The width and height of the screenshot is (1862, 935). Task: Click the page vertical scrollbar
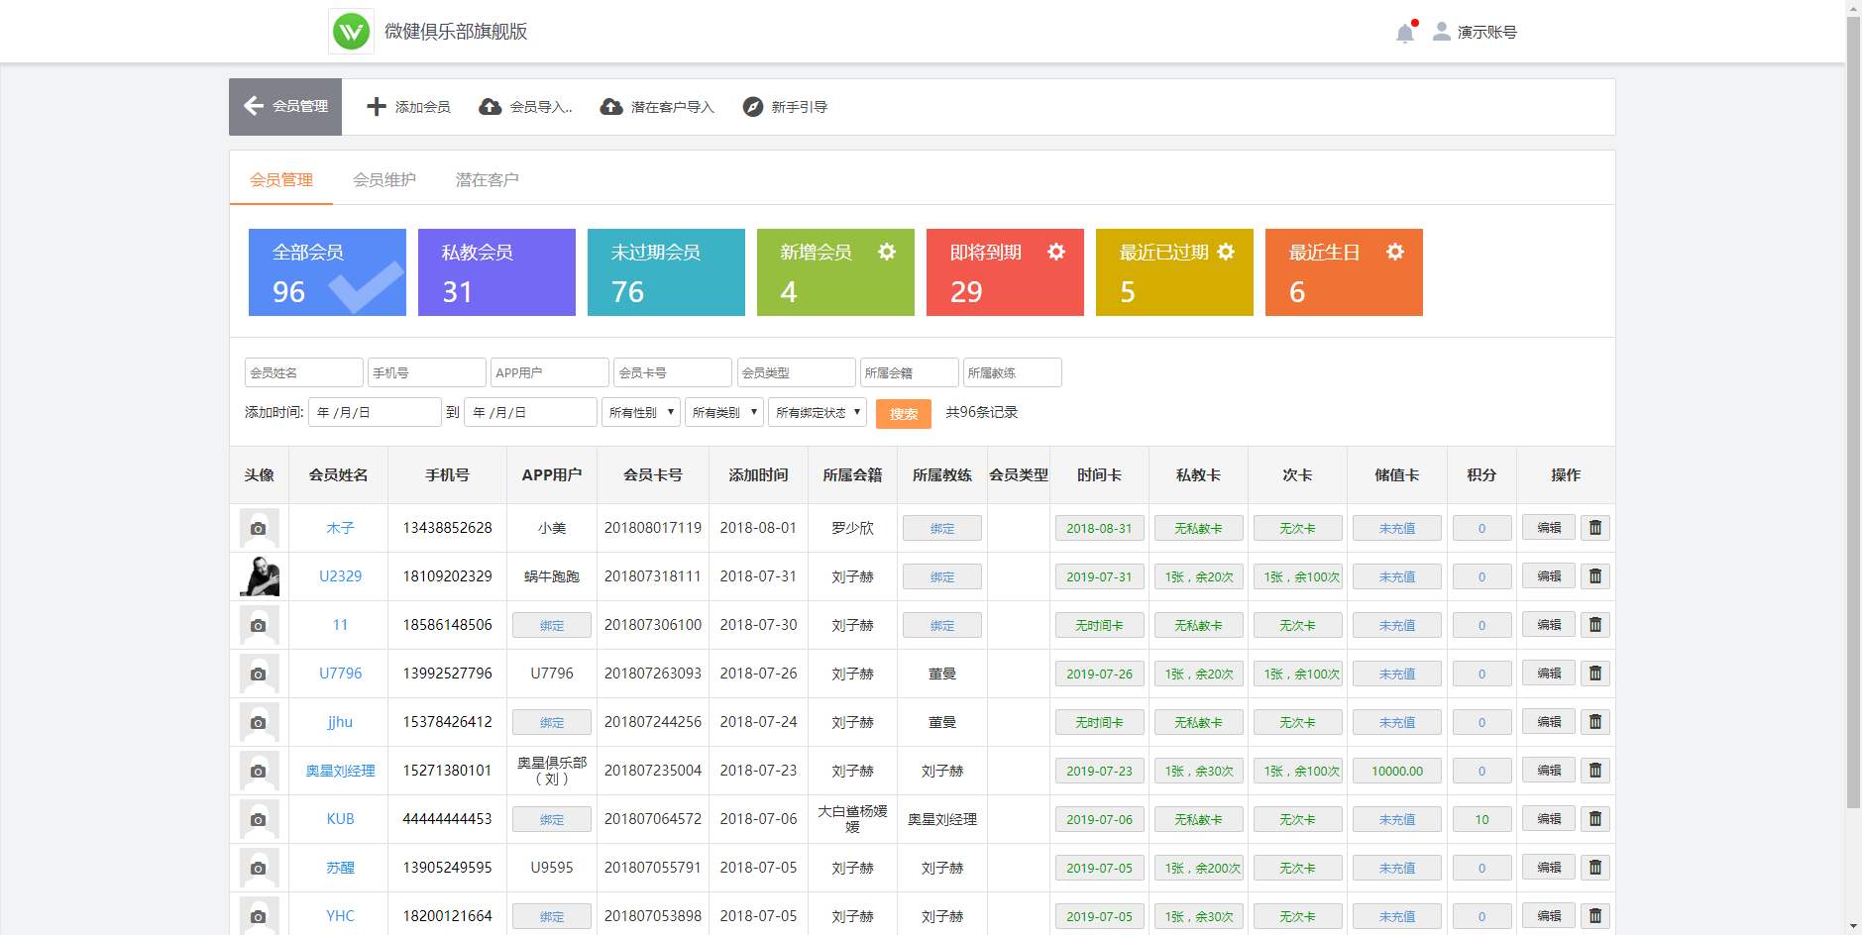tap(1853, 412)
